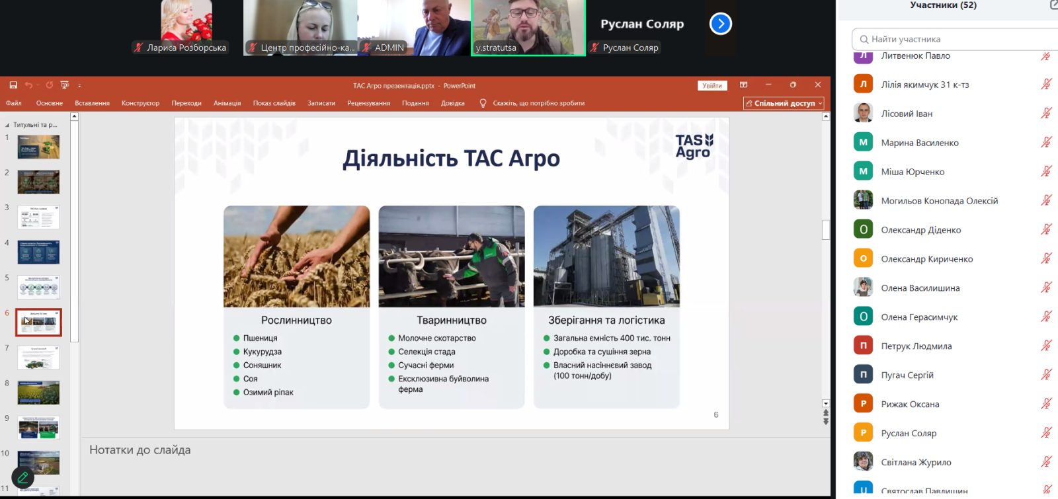
Task: Toggle mute icon for Марина Василенко
Action: pos(1046,142)
